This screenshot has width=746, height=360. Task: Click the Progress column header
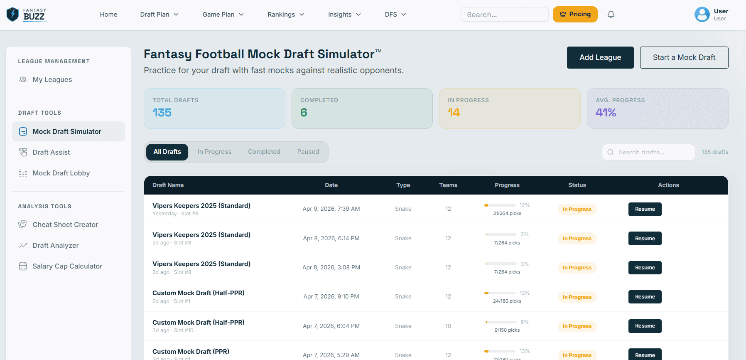507,185
